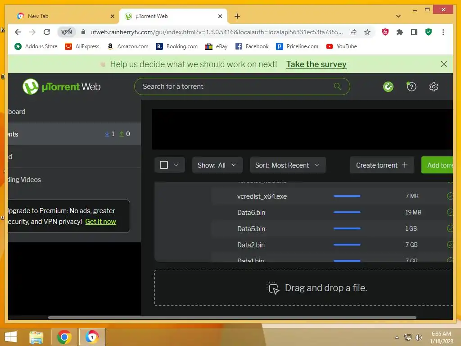
Task: Click the Data2.bin progress bar
Action: [x=347, y=245]
